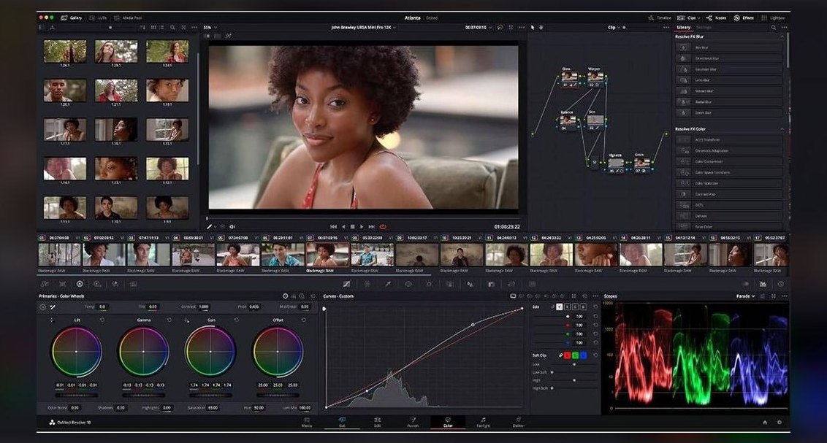Open the scopes palette icon
This screenshot has height=443, width=827.
763,284
